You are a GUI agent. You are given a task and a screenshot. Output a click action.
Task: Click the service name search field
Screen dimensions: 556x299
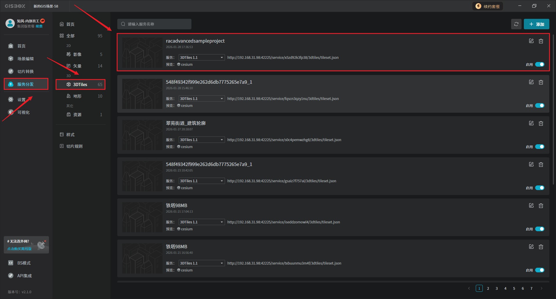click(x=154, y=24)
